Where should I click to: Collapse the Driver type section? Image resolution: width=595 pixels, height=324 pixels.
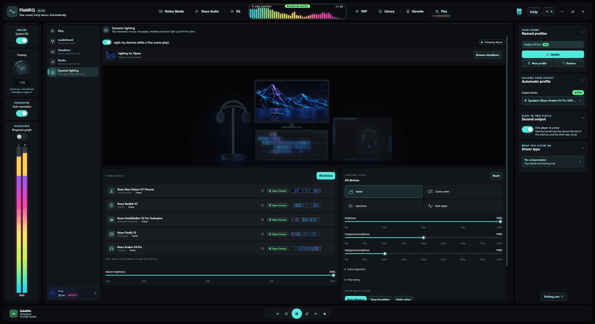coord(584,147)
